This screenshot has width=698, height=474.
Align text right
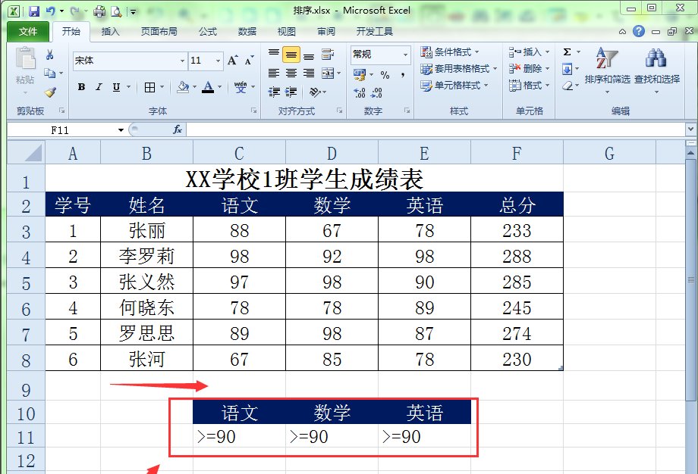point(309,73)
